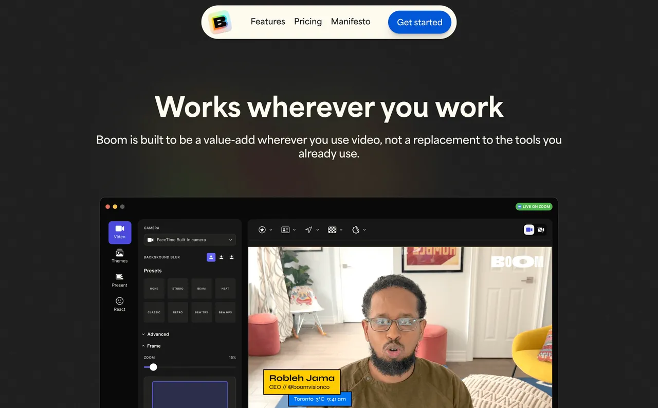Screen dimensions: 658x408
Task: Select the STUDIO preset
Action: [178, 288]
